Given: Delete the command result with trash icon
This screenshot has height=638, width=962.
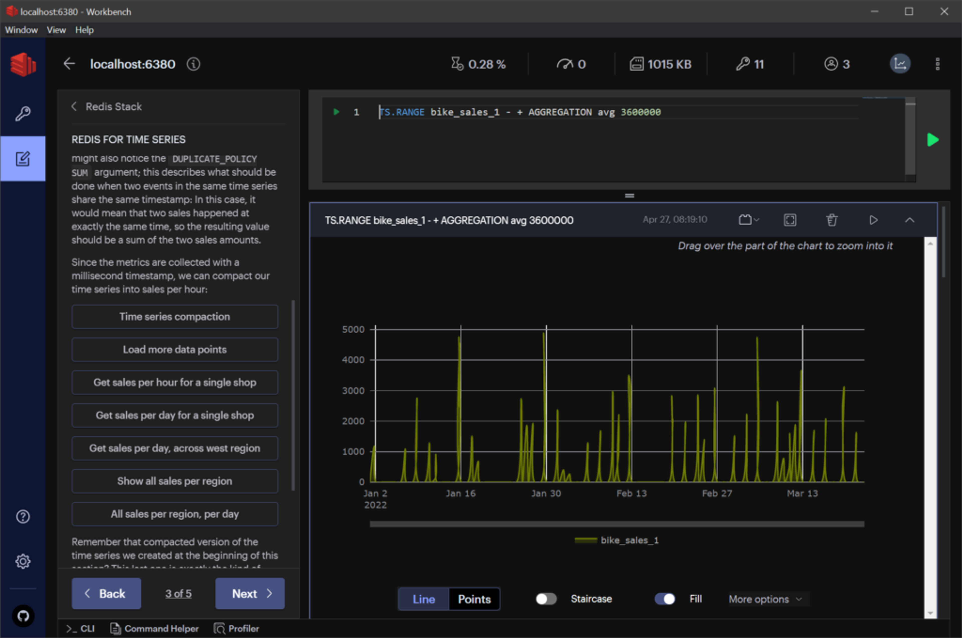Looking at the screenshot, I should click(x=831, y=220).
